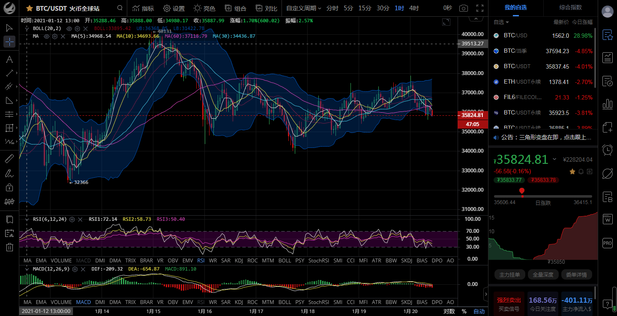Open the 自定义周期 custom period dropdown
The image size is (617, 316).
pyautogui.click(x=303, y=8)
